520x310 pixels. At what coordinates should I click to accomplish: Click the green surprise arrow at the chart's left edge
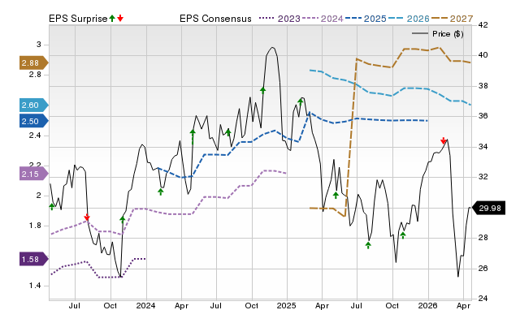click(x=52, y=207)
